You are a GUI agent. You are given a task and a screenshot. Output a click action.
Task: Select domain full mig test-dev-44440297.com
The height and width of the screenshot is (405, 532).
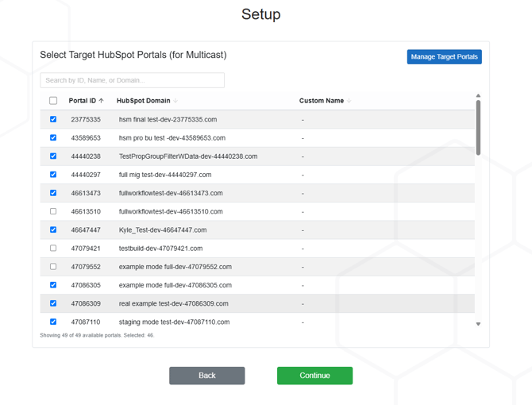pyautogui.click(x=165, y=175)
